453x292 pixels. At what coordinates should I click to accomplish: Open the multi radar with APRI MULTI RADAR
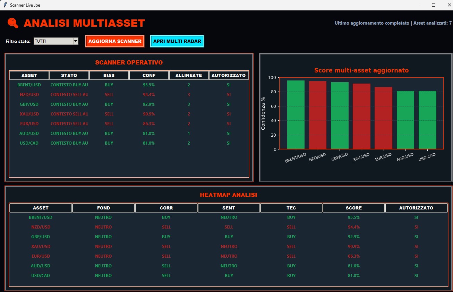[x=177, y=41]
